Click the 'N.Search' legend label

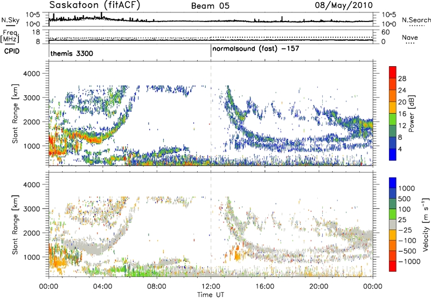[x=416, y=20]
